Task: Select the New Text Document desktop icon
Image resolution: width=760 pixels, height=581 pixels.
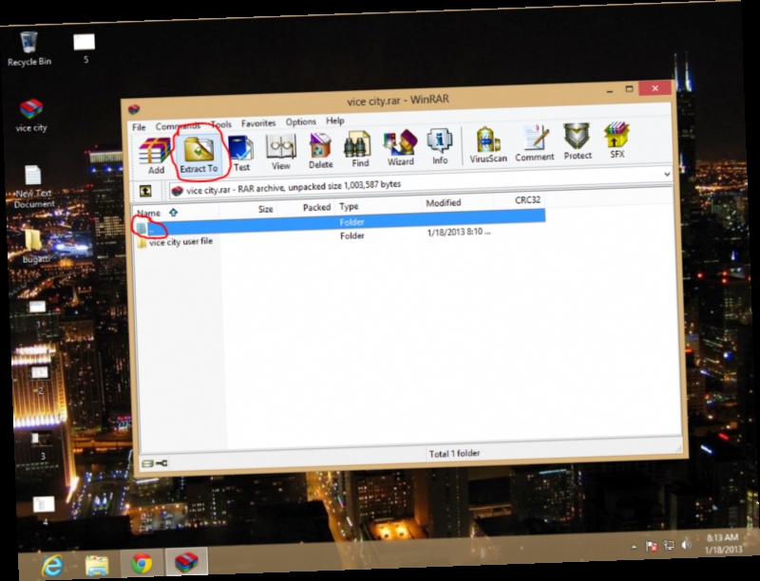Action: tap(33, 187)
